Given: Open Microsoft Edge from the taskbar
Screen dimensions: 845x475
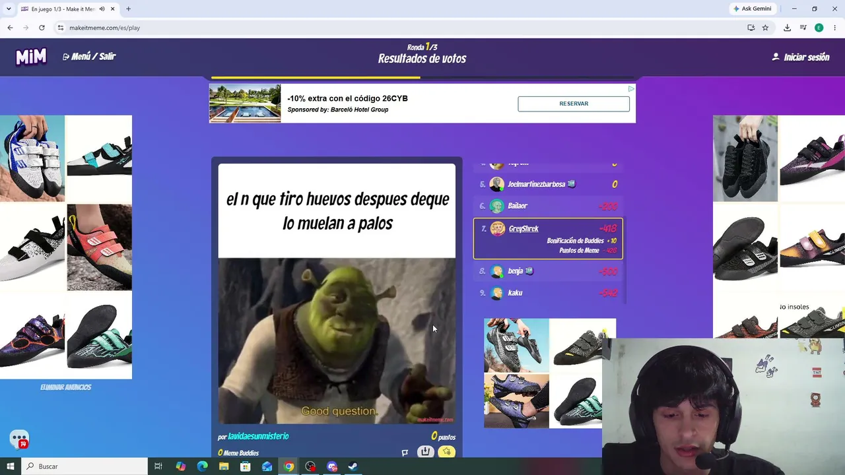Looking at the screenshot, I should [x=202, y=466].
